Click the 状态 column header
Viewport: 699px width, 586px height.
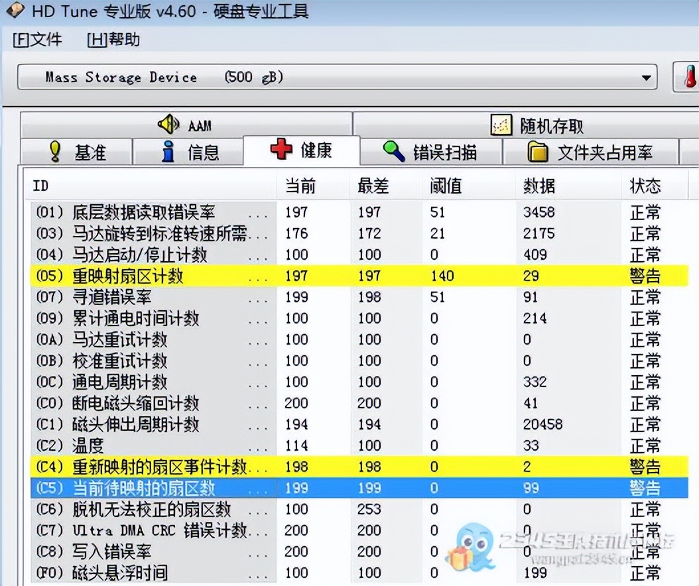click(x=645, y=186)
